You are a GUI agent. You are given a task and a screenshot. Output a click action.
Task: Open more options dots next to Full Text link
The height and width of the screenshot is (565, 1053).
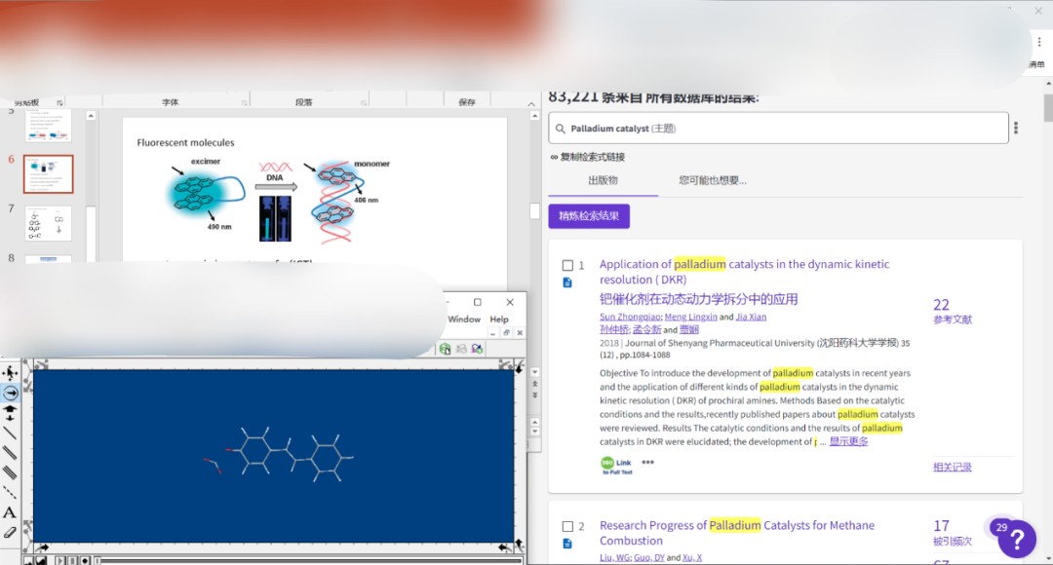click(x=647, y=463)
